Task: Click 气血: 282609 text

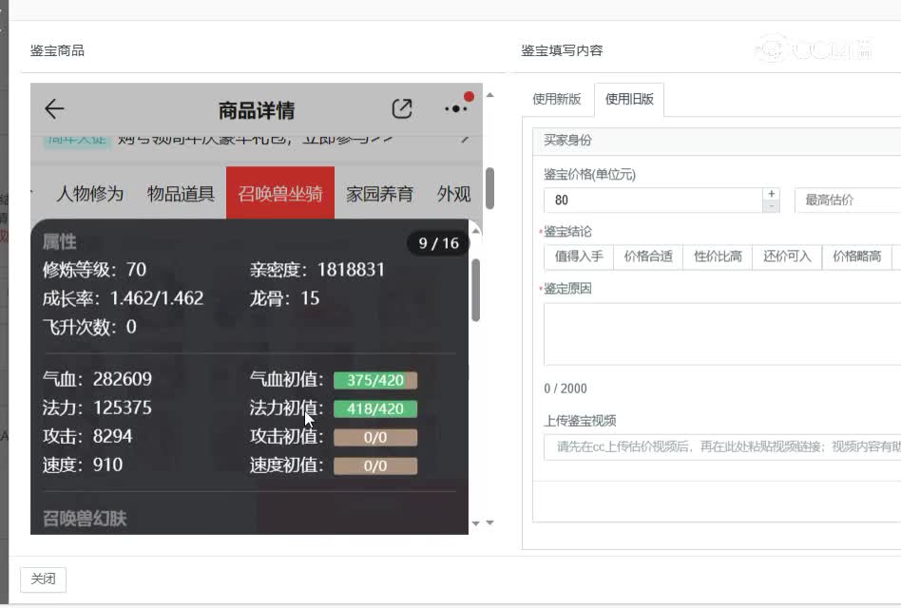Action: 97,379
